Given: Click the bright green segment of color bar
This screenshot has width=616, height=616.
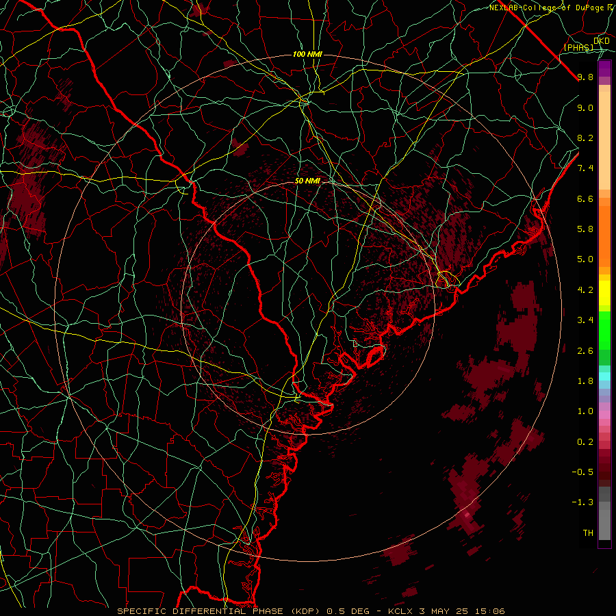Looking at the screenshot, I should pyautogui.click(x=604, y=330).
